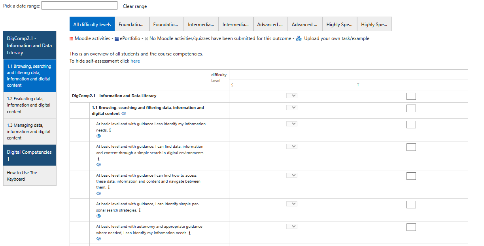
Task: Click T box for 1.1 Browsing, searching and filtering row
Action: pos(411,108)
